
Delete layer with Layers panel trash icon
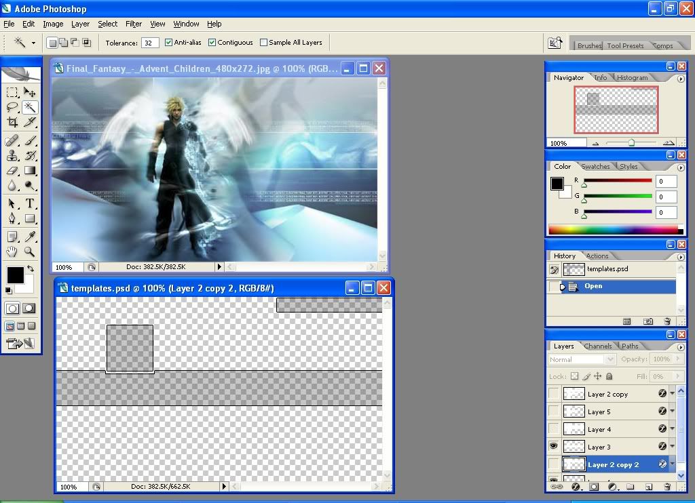click(668, 487)
